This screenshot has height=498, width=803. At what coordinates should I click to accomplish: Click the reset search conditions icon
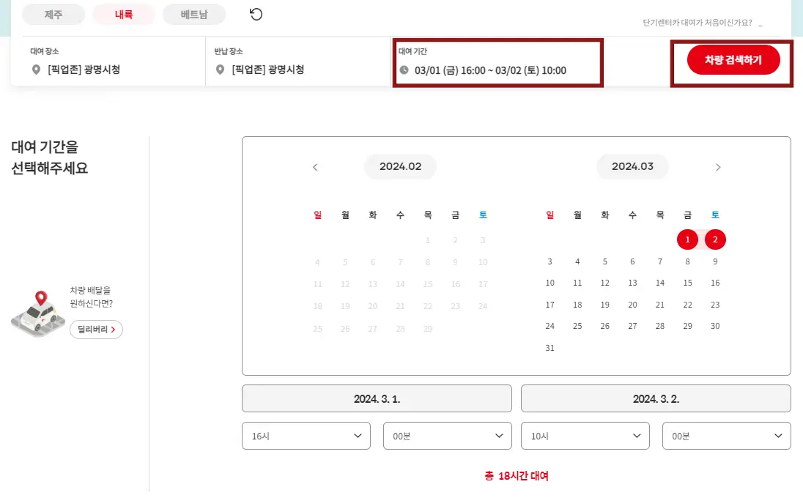[x=255, y=14]
